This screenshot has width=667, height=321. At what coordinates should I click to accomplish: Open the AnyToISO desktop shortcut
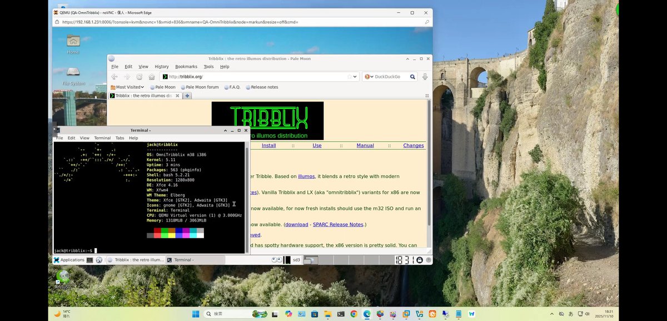tap(63, 279)
